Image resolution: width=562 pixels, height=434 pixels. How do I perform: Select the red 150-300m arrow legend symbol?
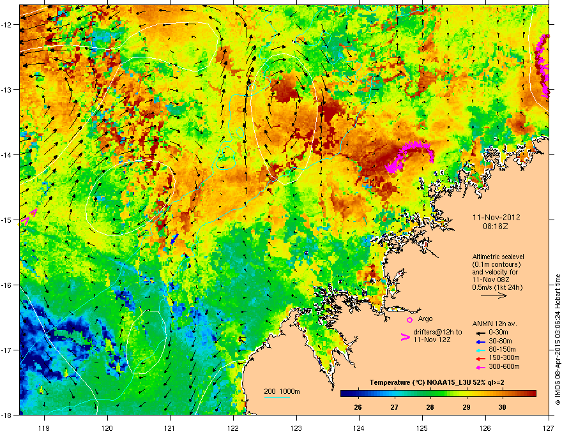coord(481,359)
